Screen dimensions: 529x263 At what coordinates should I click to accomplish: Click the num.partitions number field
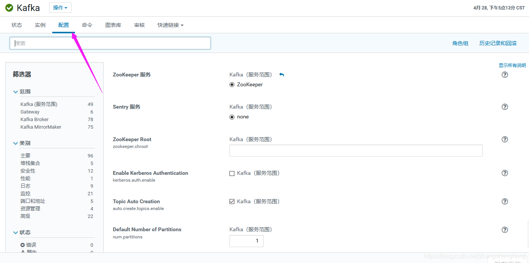click(247, 241)
